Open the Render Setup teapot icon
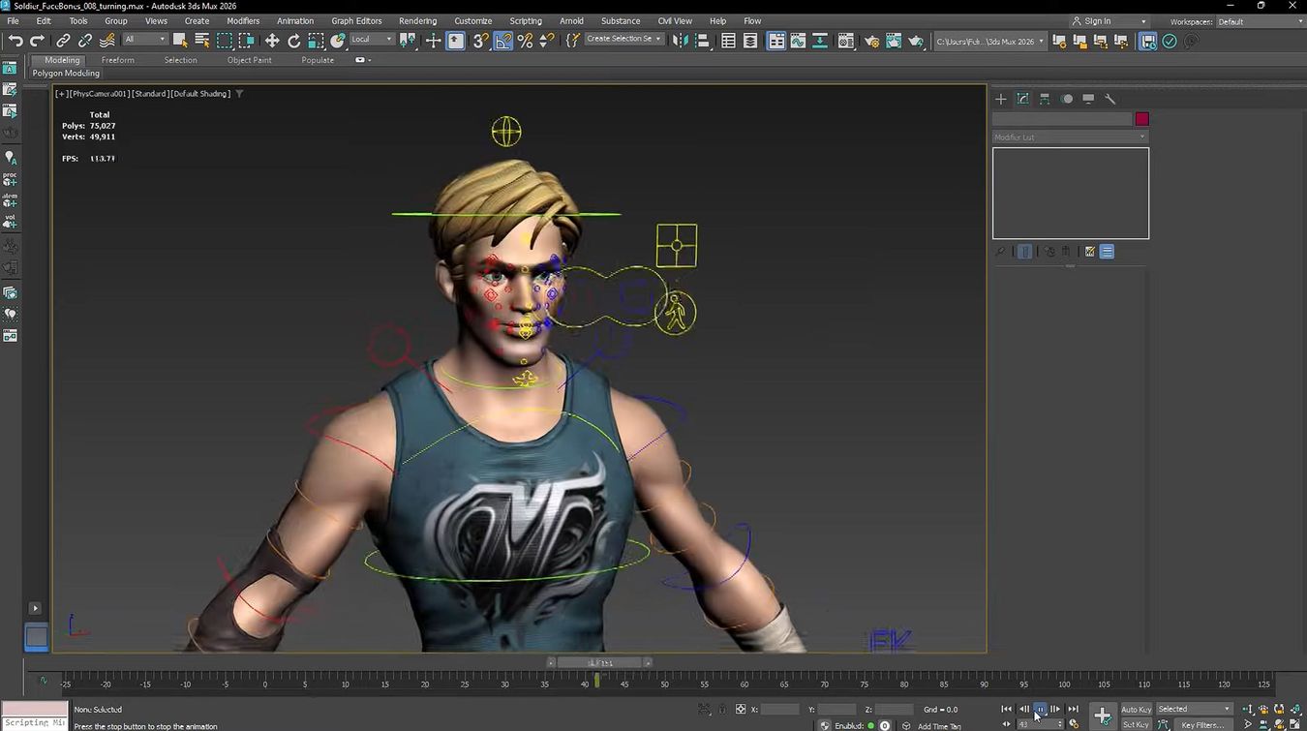The image size is (1307, 731). click(871, 41)
